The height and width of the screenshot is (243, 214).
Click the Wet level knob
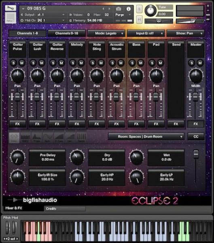136,157
